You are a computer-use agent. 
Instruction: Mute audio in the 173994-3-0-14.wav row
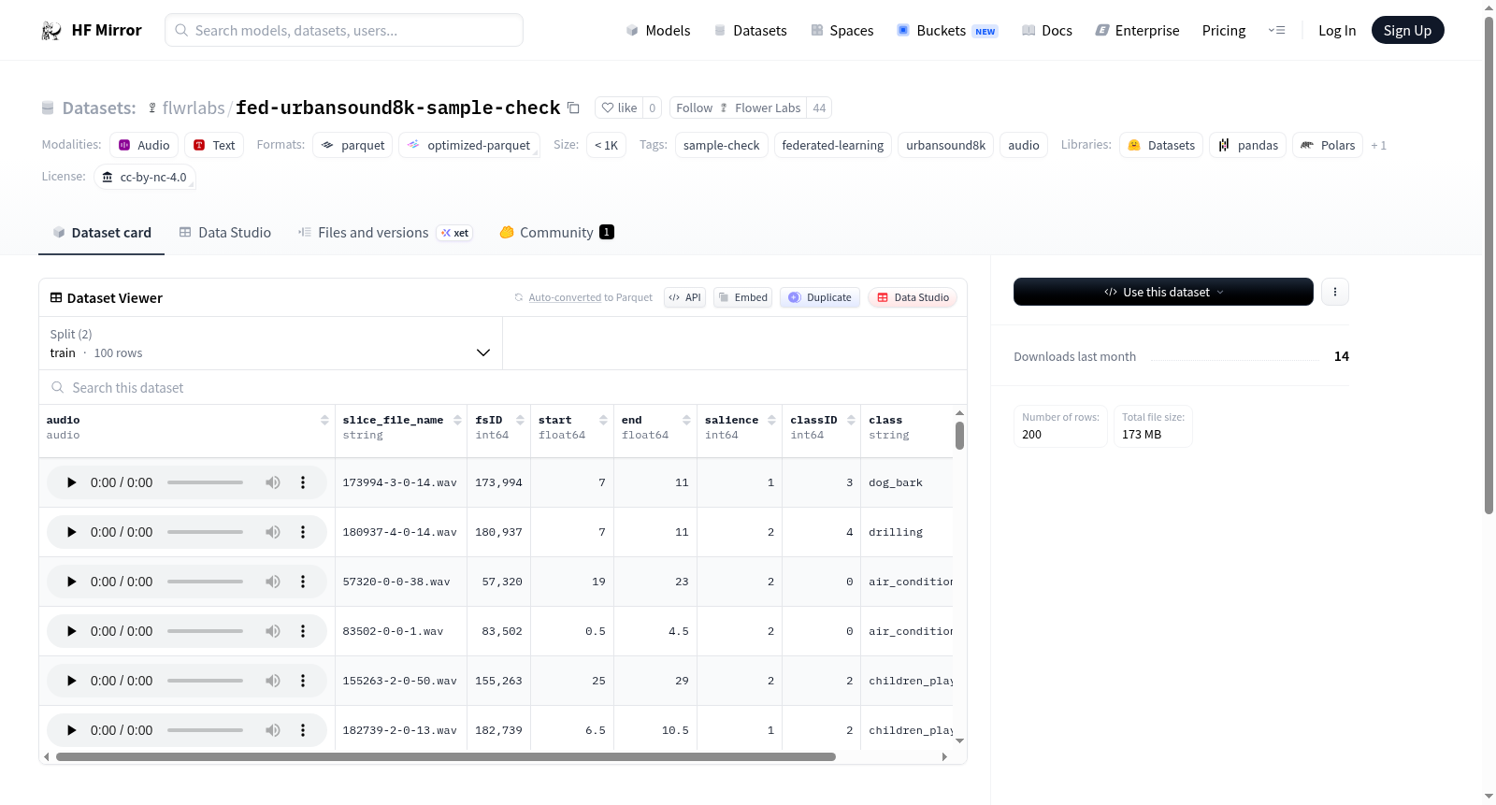273,482
